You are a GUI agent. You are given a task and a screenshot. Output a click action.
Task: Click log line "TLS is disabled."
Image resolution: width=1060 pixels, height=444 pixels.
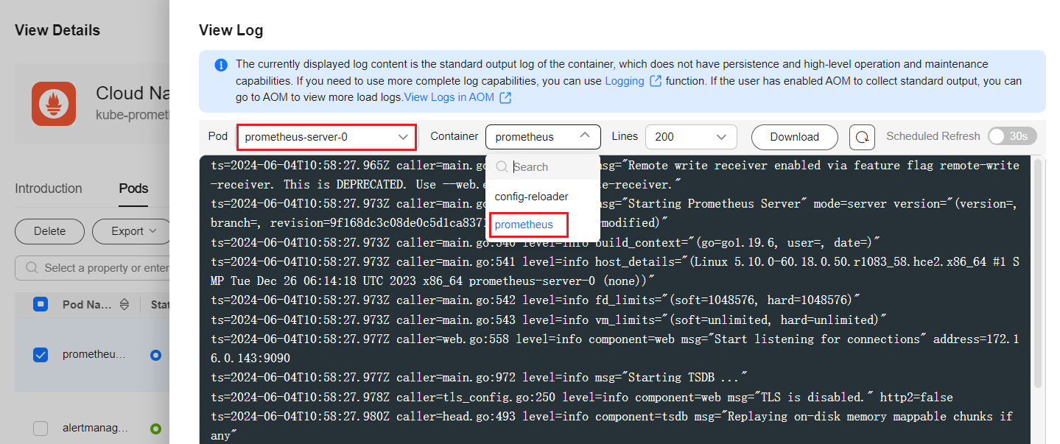(582, 398)
